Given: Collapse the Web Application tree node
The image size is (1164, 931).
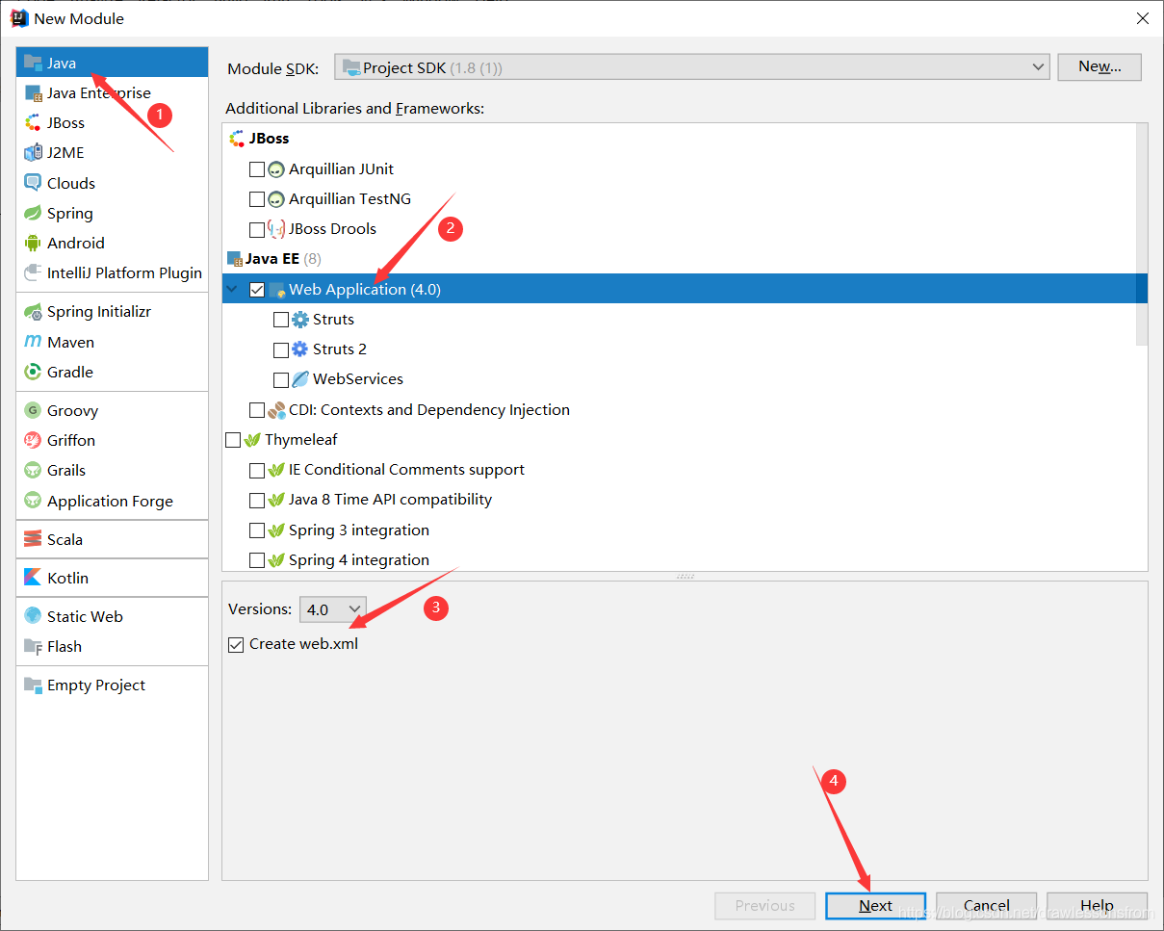Looking at the screenshot, I should pyautogui.click(x=232, y=289).
